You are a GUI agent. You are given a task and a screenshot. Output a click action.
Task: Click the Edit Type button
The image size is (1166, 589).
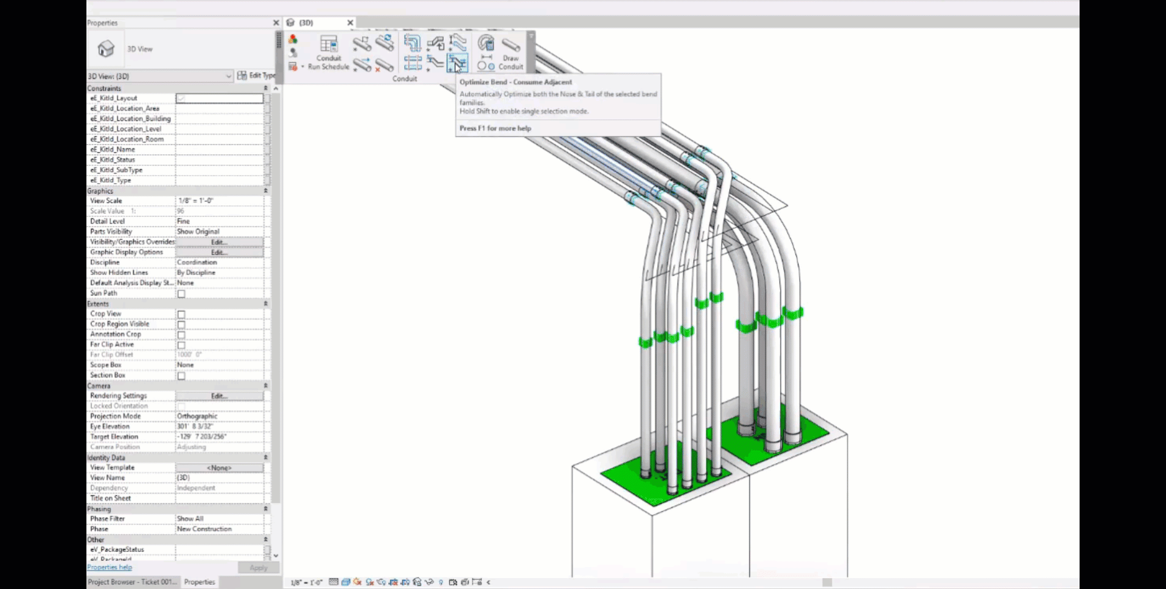[x=257, y=75]
